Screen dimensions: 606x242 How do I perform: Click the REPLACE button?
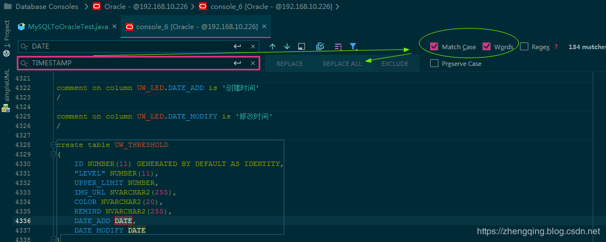pyautogui.click(x=289, y=64)
